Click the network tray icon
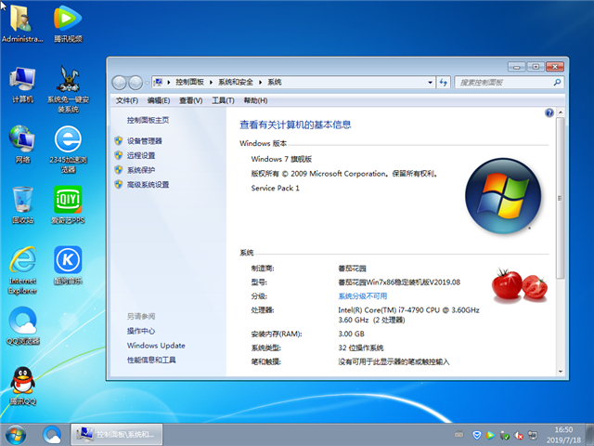 (533, 435)
